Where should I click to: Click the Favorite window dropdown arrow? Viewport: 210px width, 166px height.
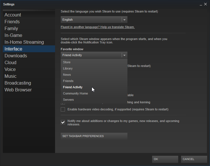coord(124,55)
